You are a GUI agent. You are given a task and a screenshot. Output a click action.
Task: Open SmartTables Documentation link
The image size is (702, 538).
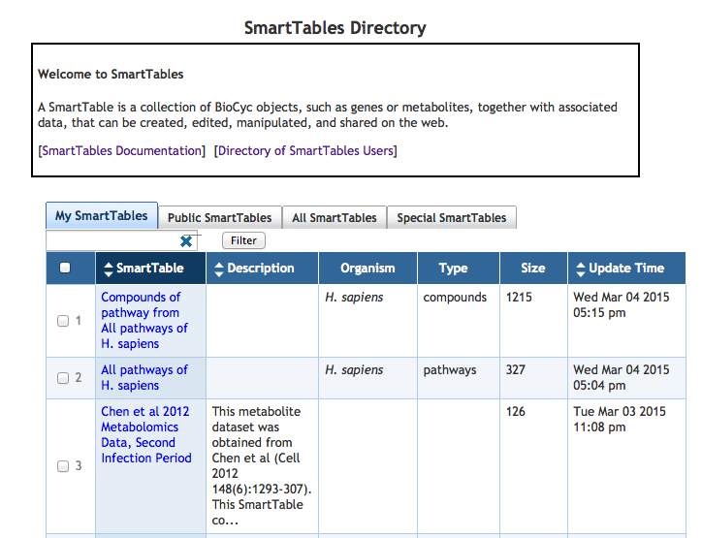(x=122, y=151)
